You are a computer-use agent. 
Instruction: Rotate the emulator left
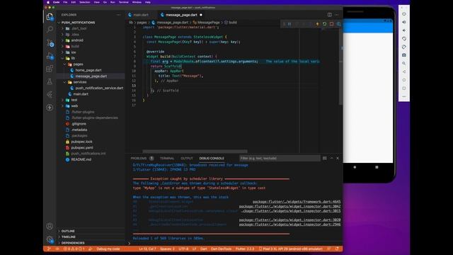click(x=404, y=38)
